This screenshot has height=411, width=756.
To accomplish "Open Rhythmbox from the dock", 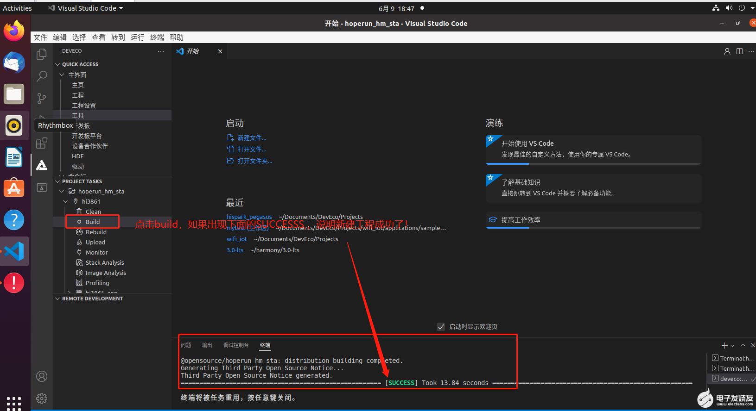I will (x=14, y=125).
